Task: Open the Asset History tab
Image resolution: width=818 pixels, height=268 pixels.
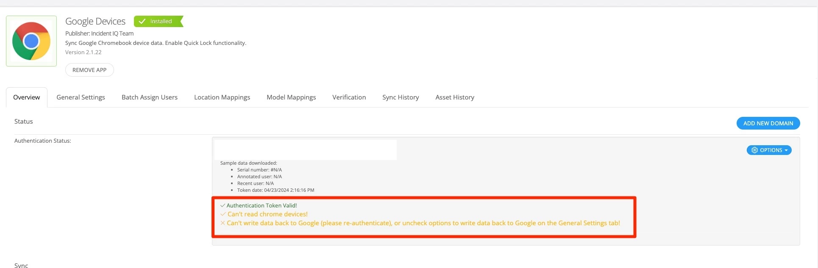Action: tap(455, 97)
